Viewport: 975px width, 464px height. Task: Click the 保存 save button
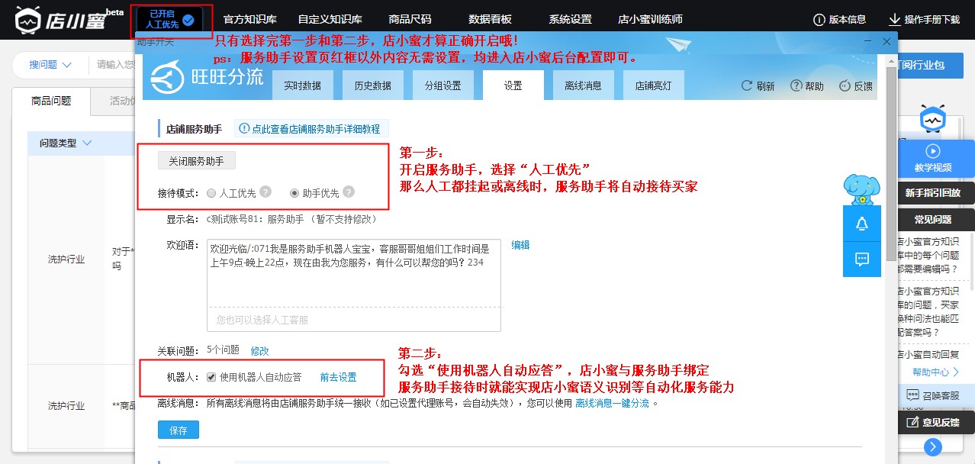click(179, 430)
